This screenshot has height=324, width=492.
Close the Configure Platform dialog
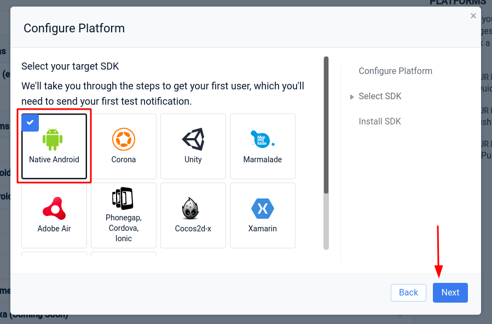[473, 16]
